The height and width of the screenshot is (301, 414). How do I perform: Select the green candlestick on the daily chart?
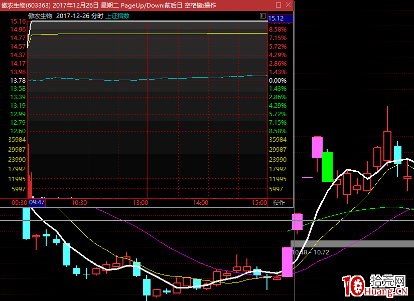tap(327, 167)
